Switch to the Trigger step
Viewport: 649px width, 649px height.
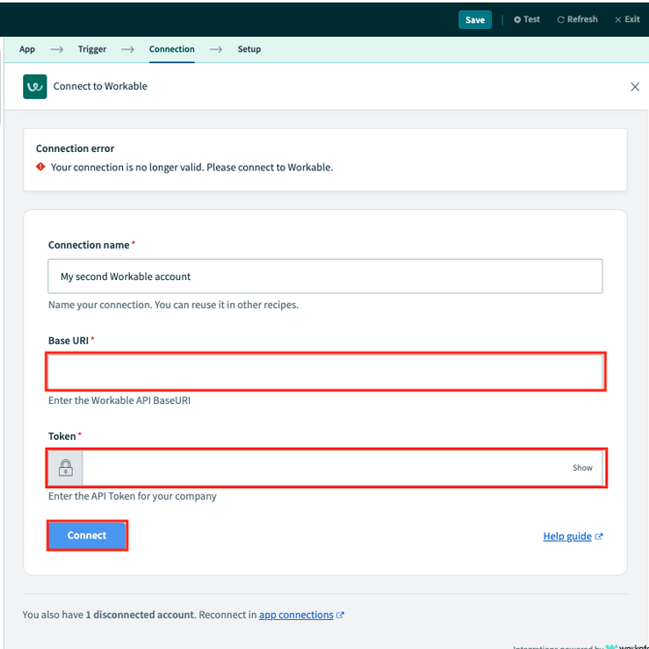92,49
